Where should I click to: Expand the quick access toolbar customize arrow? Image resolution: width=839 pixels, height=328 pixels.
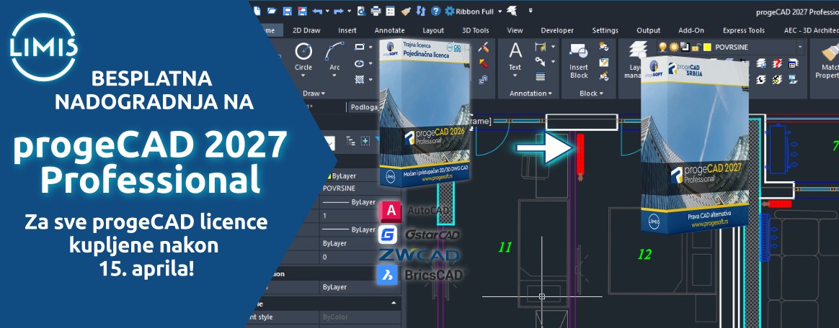[x=531, y=10]
